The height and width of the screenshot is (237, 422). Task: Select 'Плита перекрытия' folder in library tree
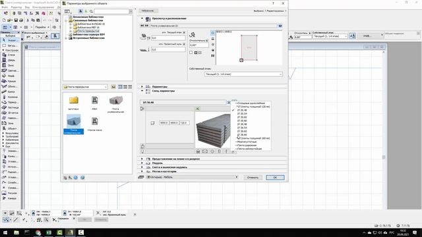click(x=88, y=31)
